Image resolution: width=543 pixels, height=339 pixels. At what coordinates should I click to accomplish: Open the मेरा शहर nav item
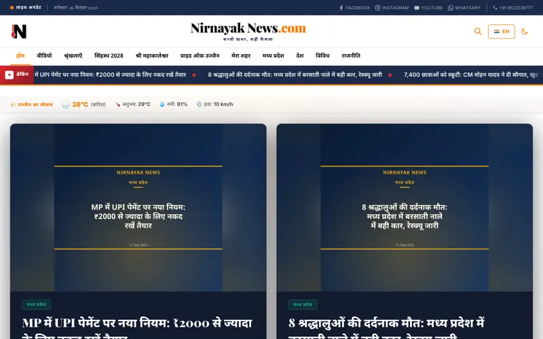241,56
